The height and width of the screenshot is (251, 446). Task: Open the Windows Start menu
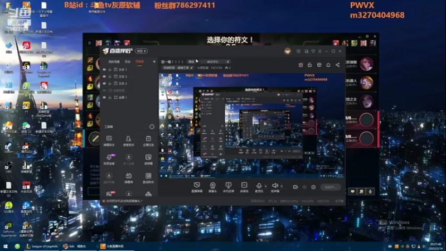[5, 246]
